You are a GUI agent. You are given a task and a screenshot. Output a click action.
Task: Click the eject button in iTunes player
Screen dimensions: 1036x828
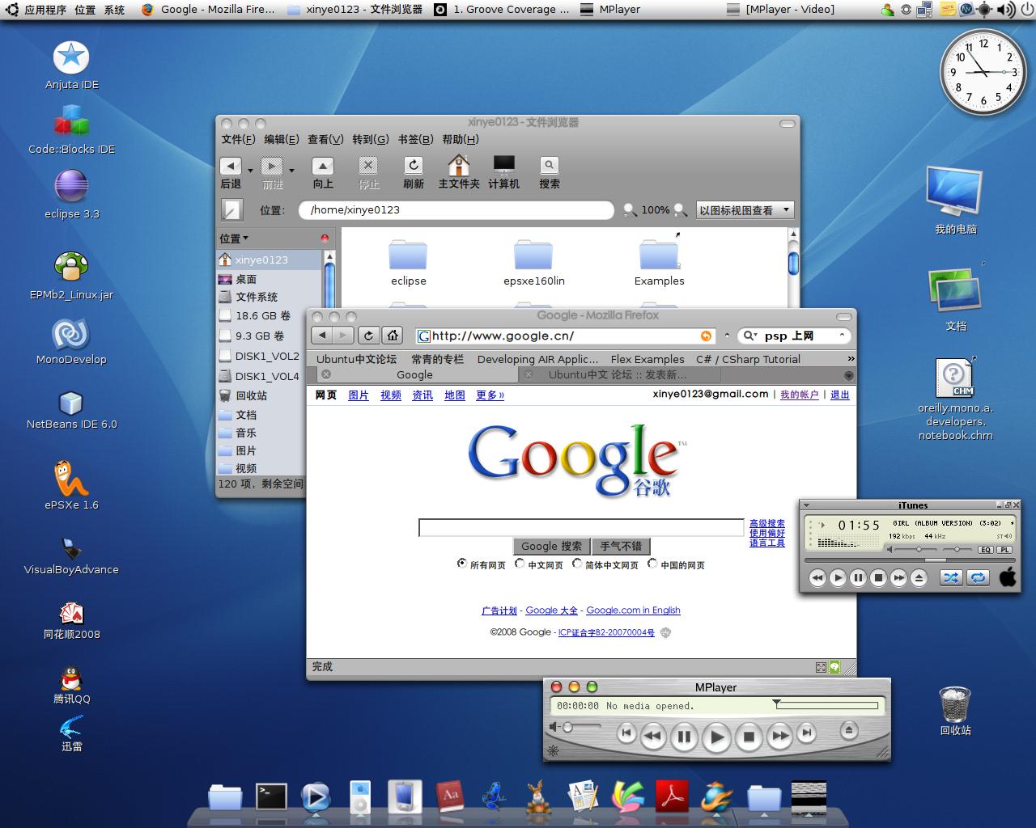pyautogui.click(x=919, y=577)
